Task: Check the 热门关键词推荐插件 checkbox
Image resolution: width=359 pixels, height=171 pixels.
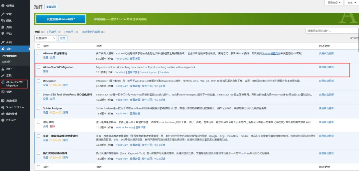Action: [39, 153]
